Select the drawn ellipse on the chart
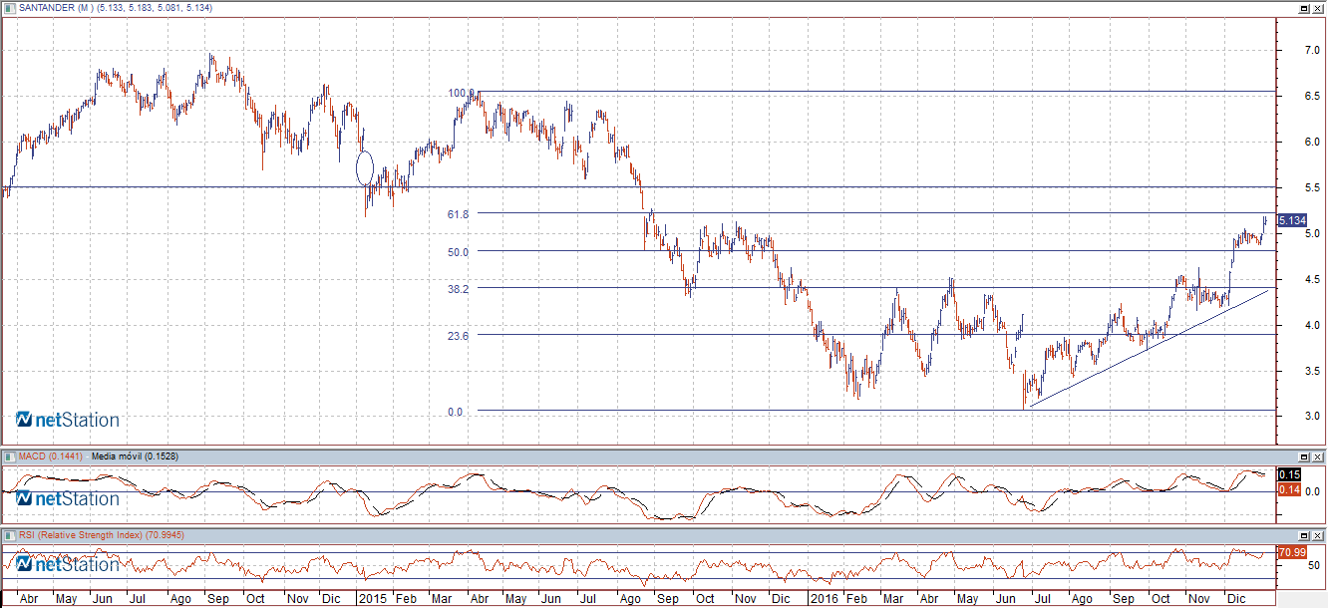The width and height of the screenshot is (1328, 608). point(365,166)
